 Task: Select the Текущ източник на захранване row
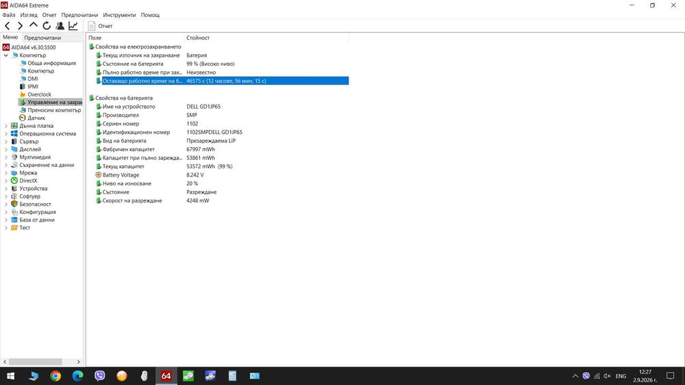(222, 55)
